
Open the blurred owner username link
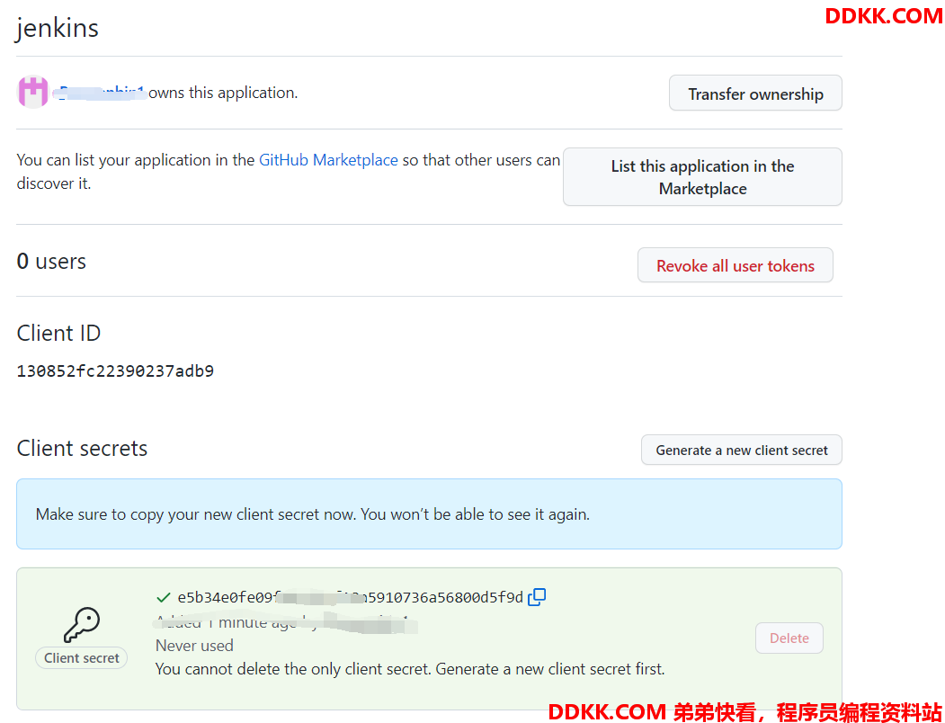click(100, 93)
